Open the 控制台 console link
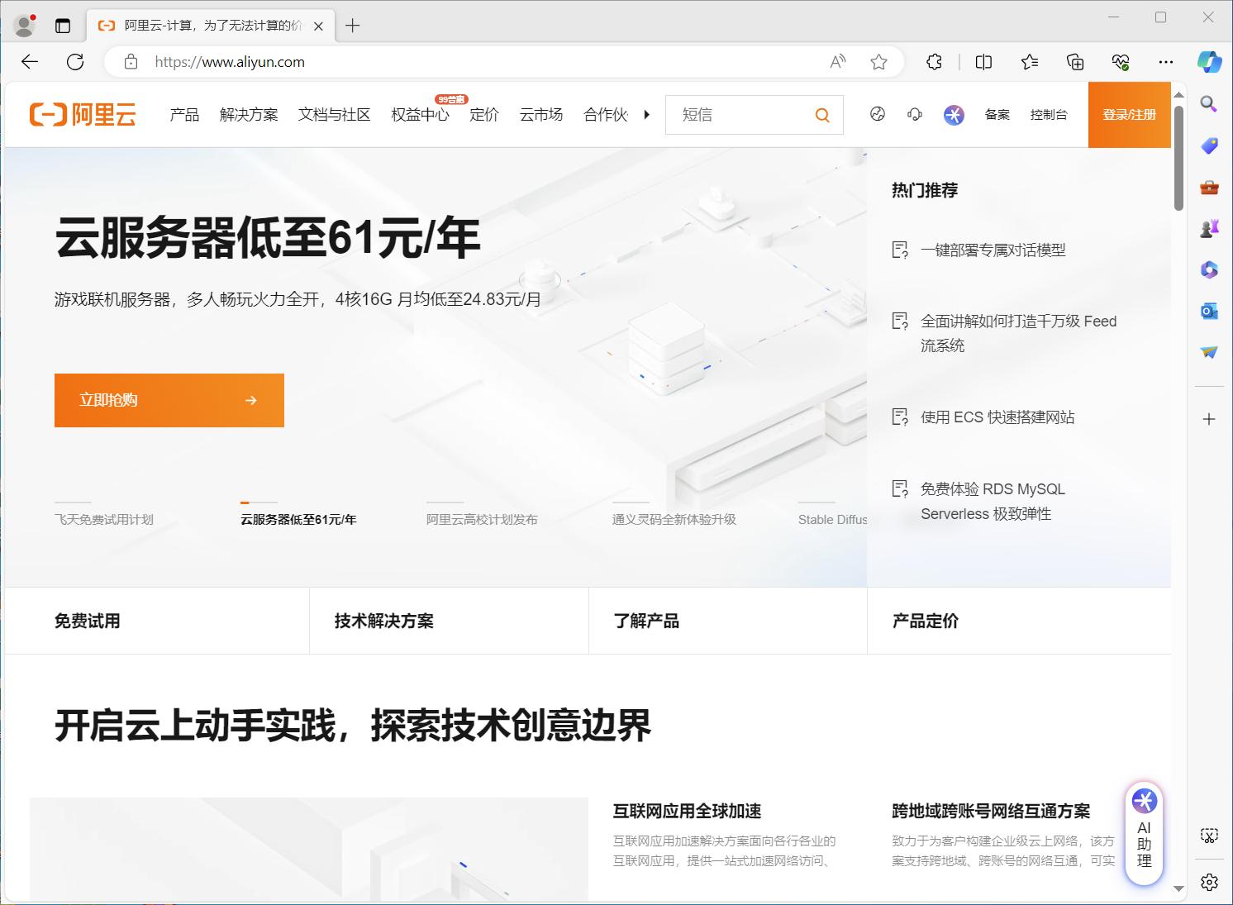 tap(1049, 115)
